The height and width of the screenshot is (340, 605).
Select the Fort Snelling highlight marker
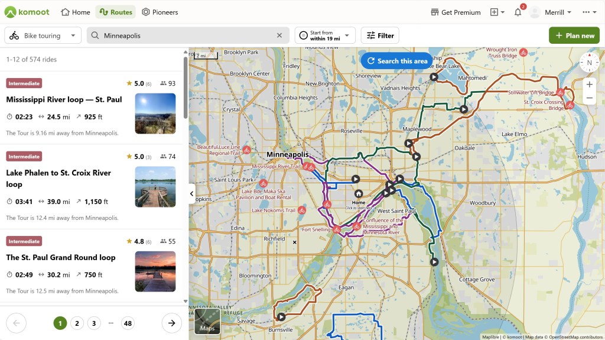point(336,229)
